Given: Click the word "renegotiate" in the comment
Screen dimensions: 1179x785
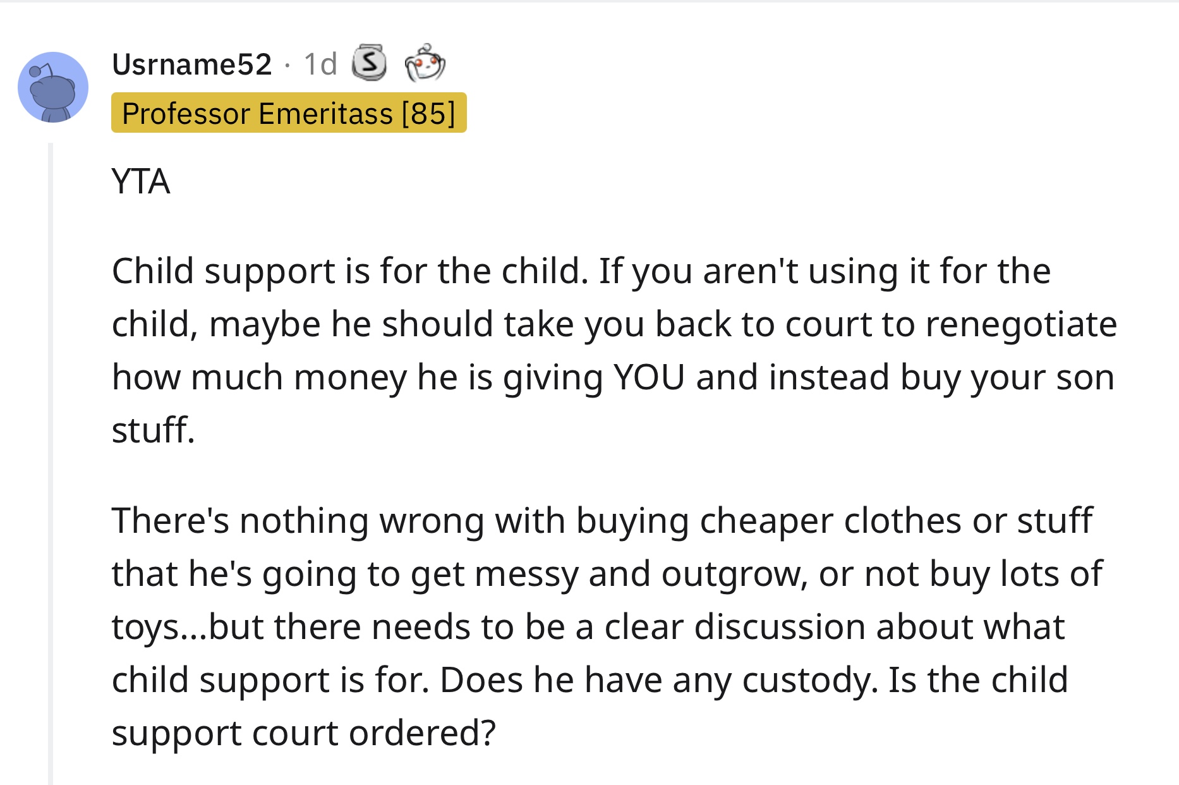Looking at the screenshot, I should [x=1021, y=325].
